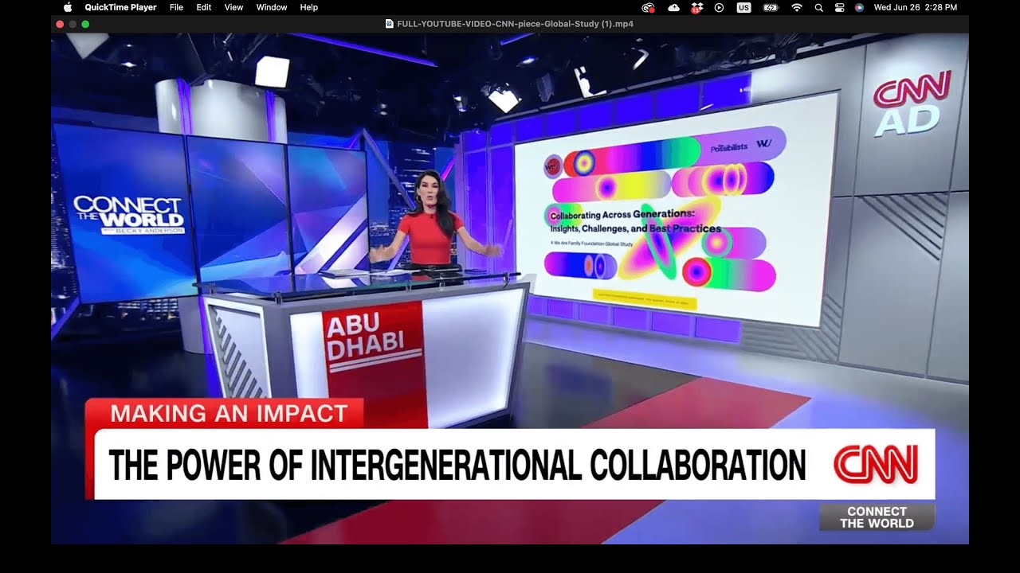Image resolution: width=1020 pixels, height=573 pixels.
Task: Open the QuickTime Player menu
Action: (120, 7)
